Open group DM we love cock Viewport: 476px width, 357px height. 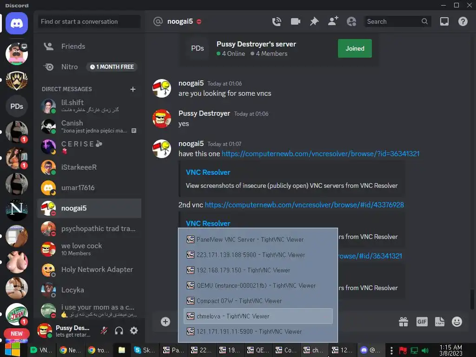(89, 249)
